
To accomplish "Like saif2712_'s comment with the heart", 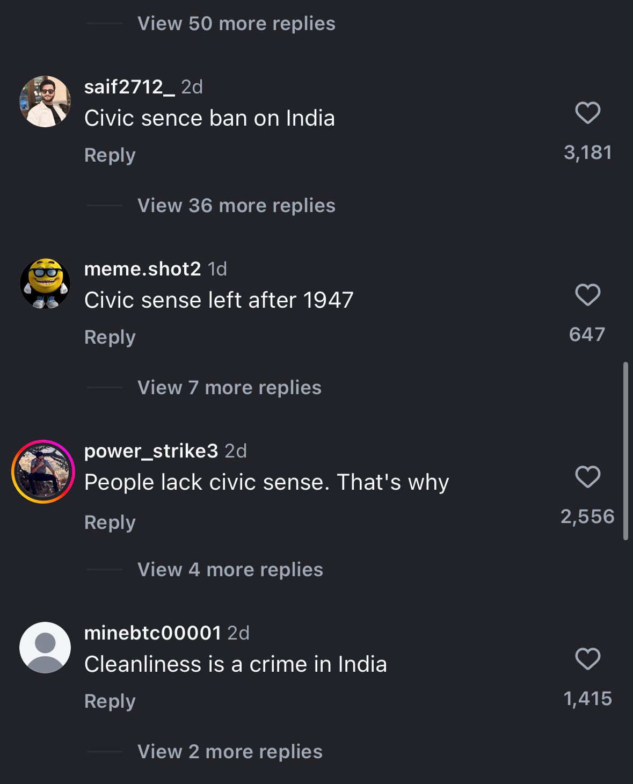I will (587, 113).
